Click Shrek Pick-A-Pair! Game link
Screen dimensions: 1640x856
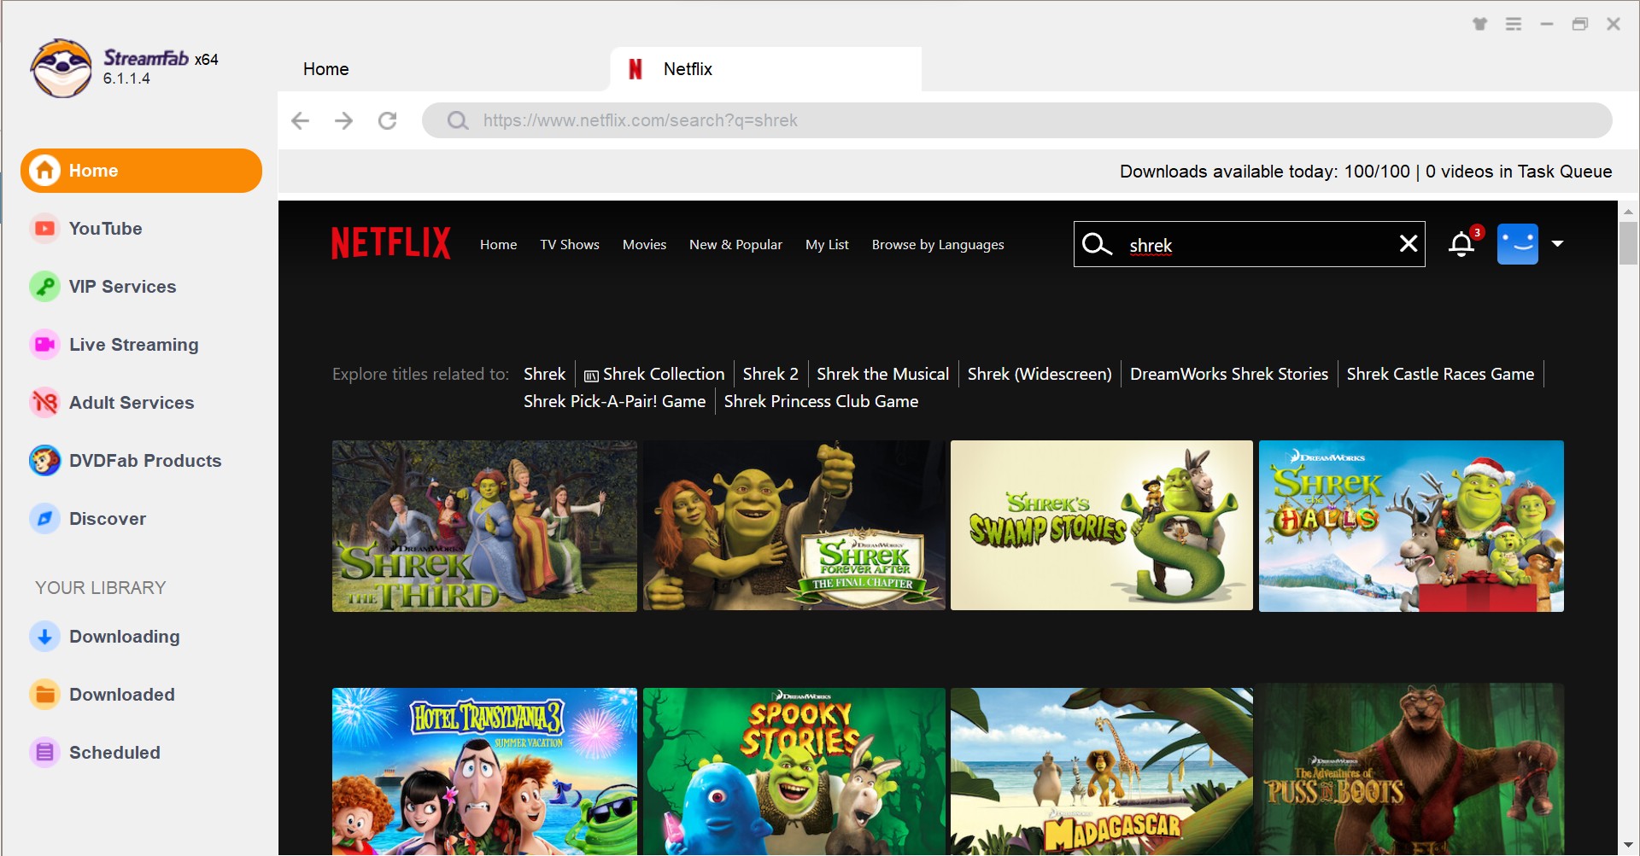[x=614, y=401]
